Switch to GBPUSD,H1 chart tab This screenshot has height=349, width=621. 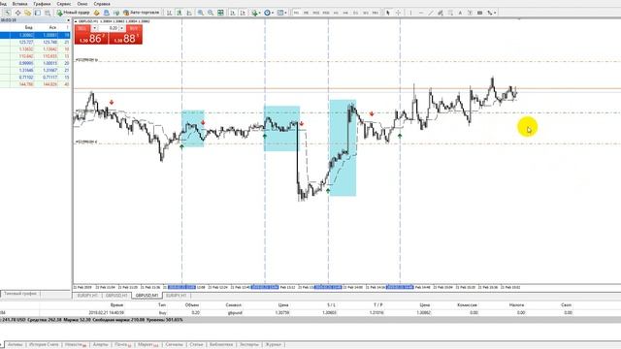(116, 295)
